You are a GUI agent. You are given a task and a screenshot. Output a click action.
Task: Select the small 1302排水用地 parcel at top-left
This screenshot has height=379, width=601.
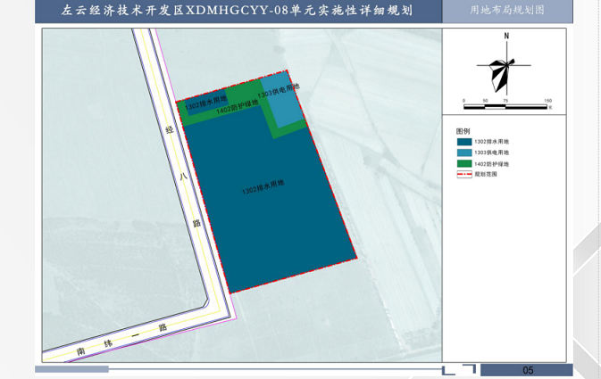click(x=205, y=104)
